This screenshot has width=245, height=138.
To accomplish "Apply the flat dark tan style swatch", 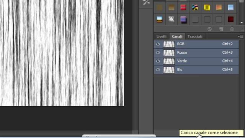I will pyautogui.click(x=160, y=7).
